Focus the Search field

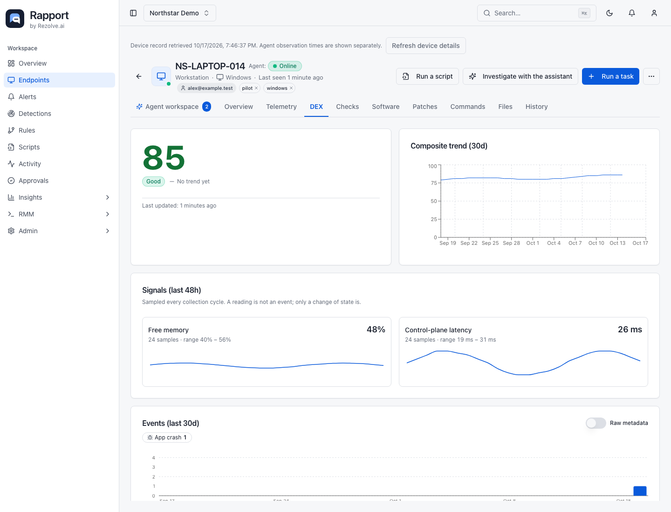[x=537, y=13]
